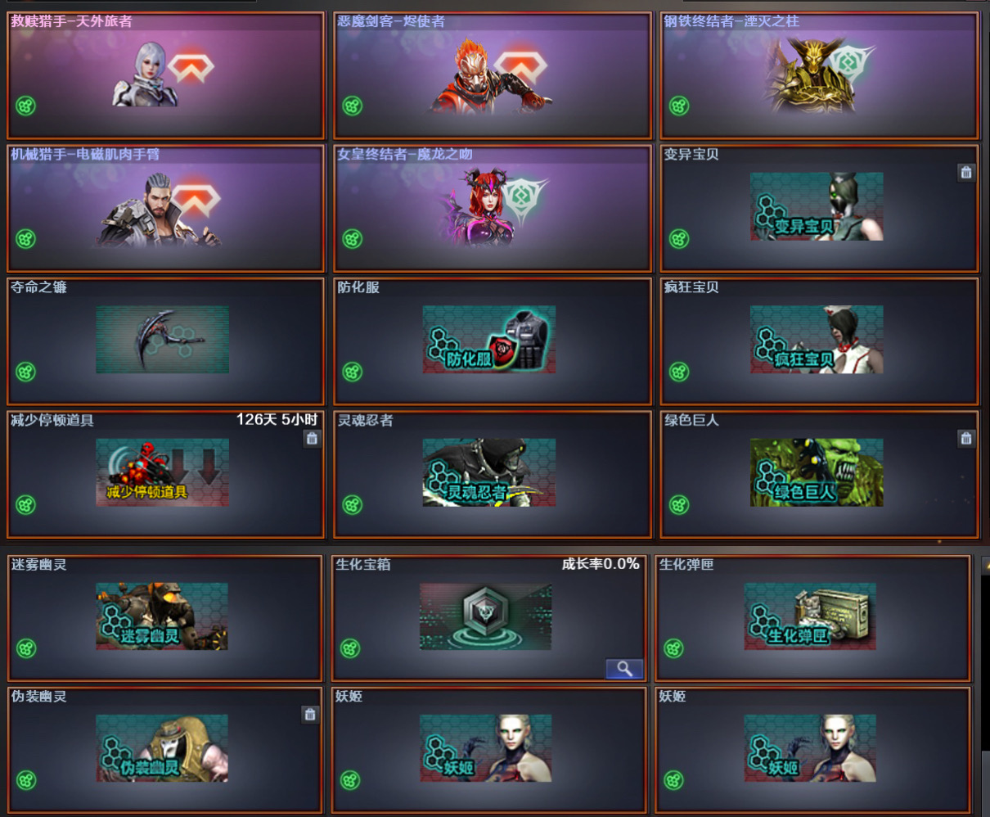Image resolution: width=990 pixels, height=817 pixels.
Task: Click the scrollbar arrow beside 生化弹匣
Action: click(x=985, y=564)
